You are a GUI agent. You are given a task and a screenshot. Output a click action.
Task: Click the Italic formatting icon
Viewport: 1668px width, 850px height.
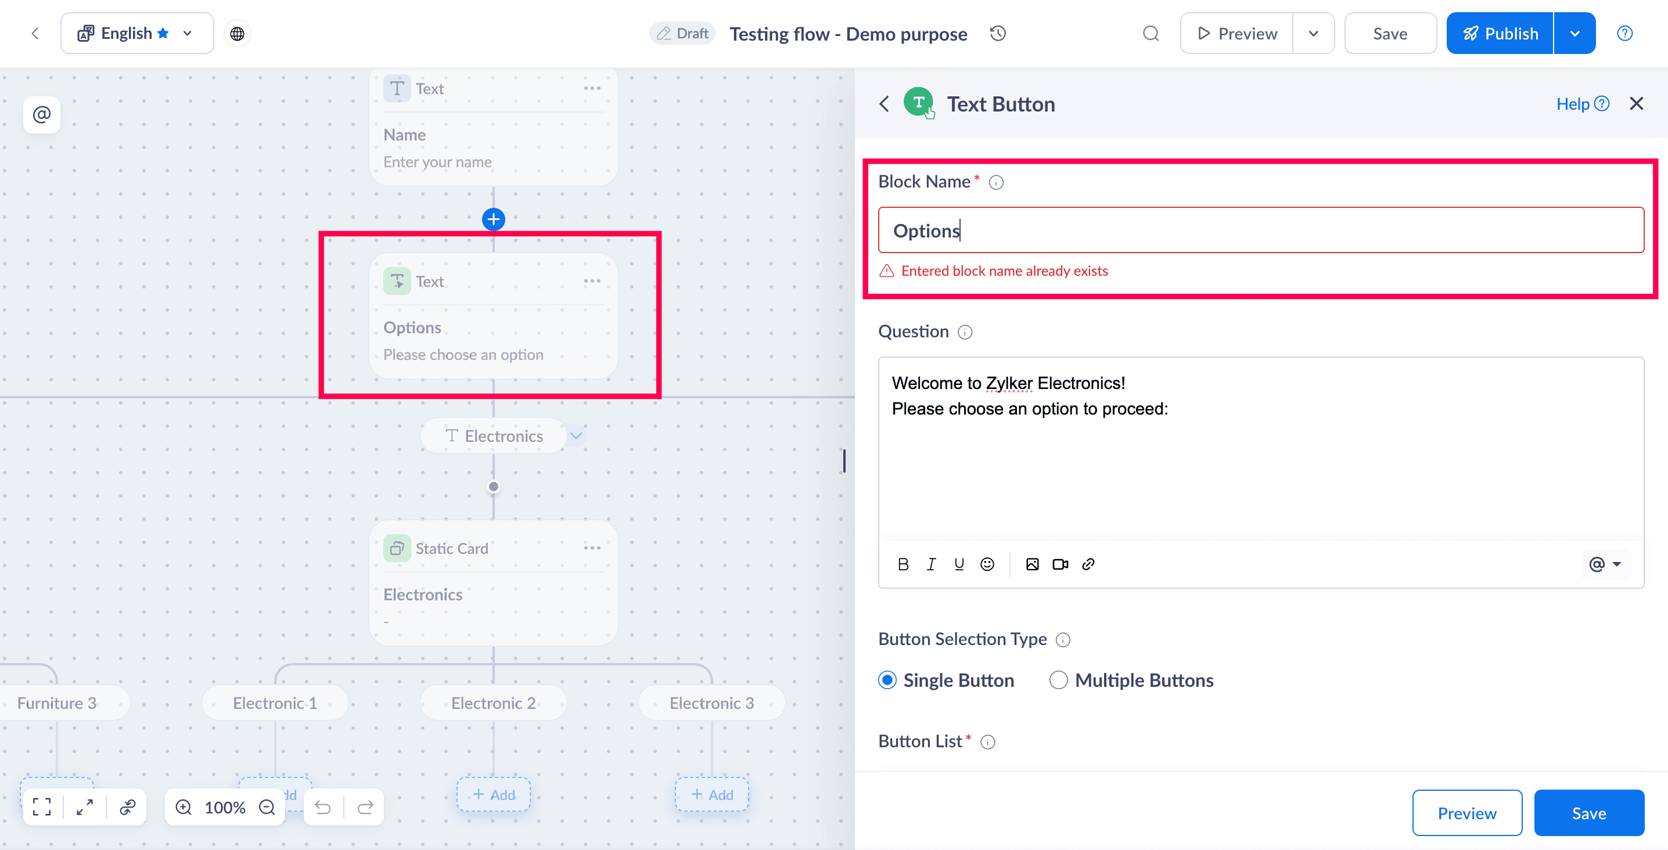[930, 564]
